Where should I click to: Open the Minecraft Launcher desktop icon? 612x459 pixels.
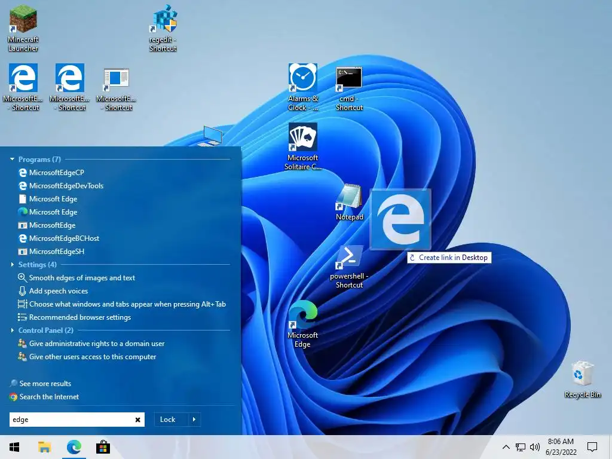(x=23, y=28)
